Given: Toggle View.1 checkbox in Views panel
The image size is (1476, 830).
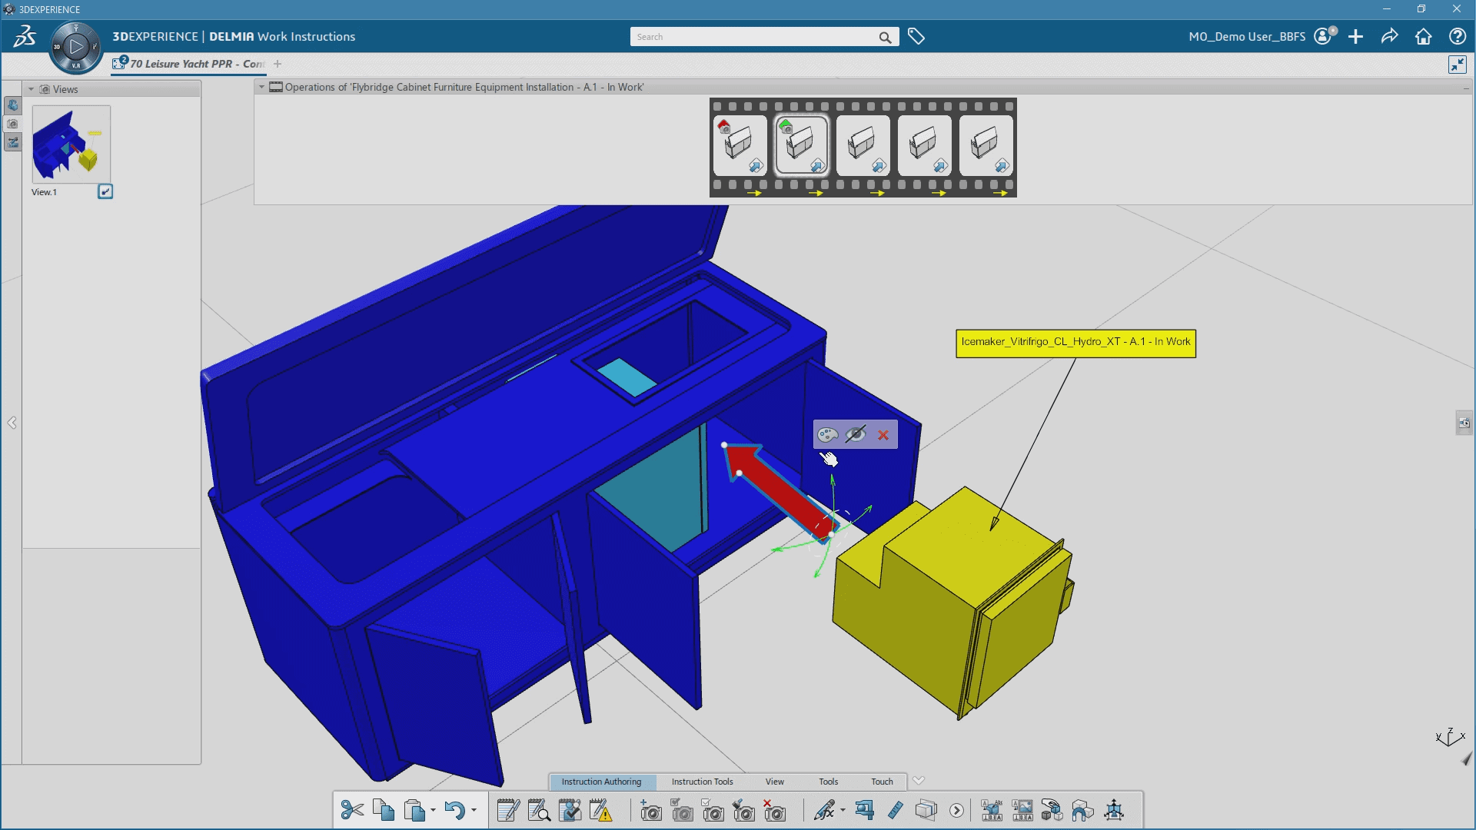Looking at the screenshot, I should coord(105,191).
